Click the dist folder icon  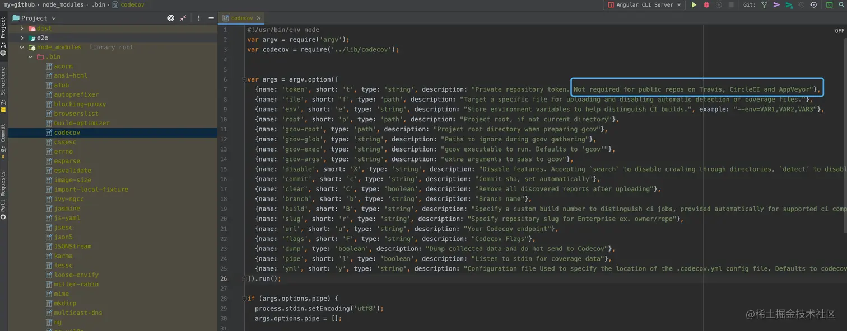32,28
